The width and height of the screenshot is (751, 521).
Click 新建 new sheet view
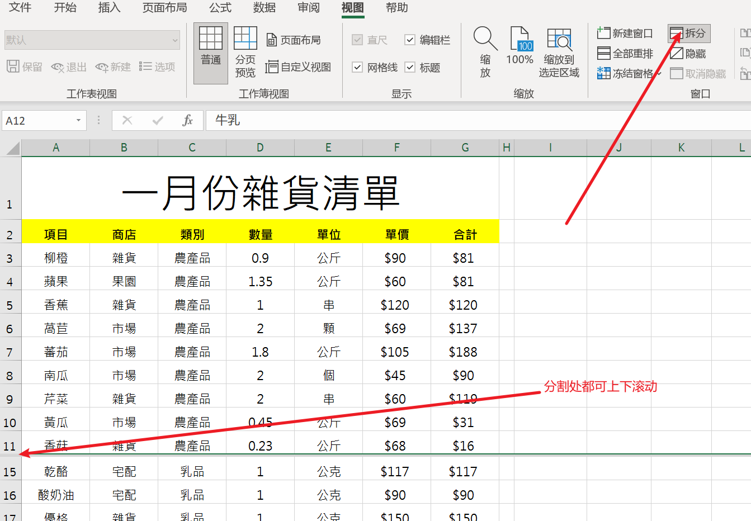click(x=113, y=67)
